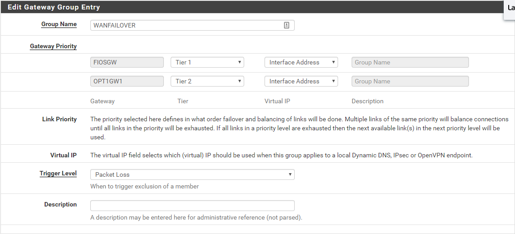Select the FIOSGW gateway field
This screenshot has height=234, width=515.
(127, 62)
